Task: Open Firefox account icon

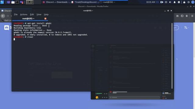Action: (x=187, y=16)
